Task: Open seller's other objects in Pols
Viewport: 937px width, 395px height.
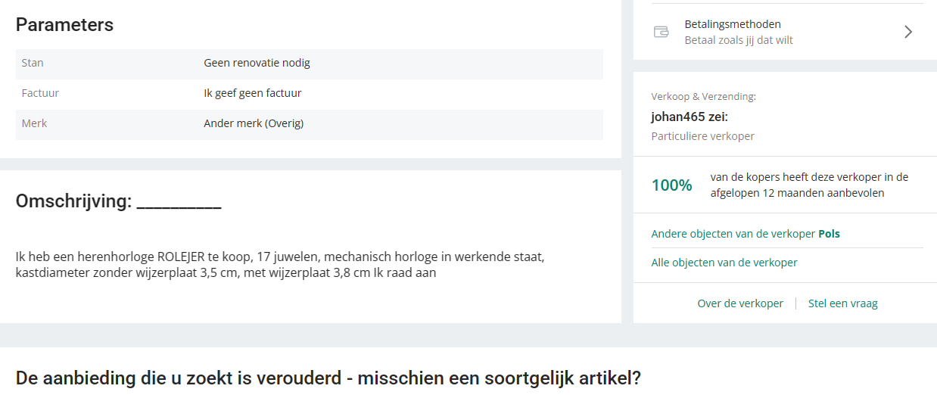Action: click(746, 234)
